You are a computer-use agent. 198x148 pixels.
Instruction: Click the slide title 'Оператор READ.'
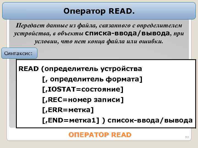point(99,11)
